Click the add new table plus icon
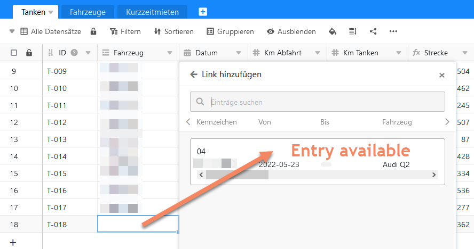 pos(203,12)
